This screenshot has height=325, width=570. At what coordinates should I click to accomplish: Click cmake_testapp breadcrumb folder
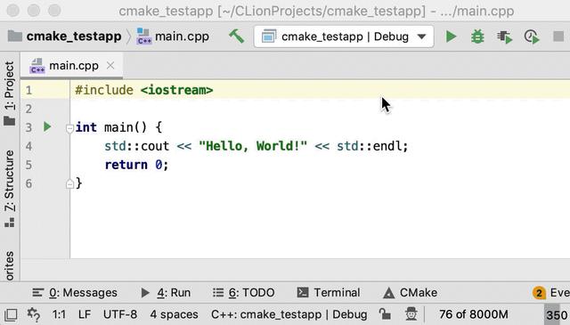tap(65, 37)
